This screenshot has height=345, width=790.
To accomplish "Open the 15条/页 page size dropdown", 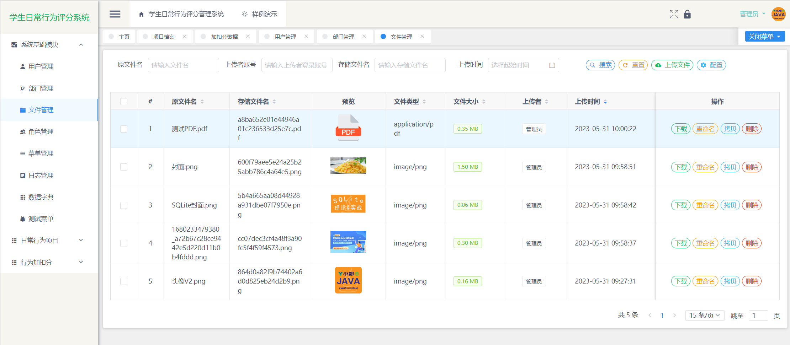I will (x=705, y=315).
